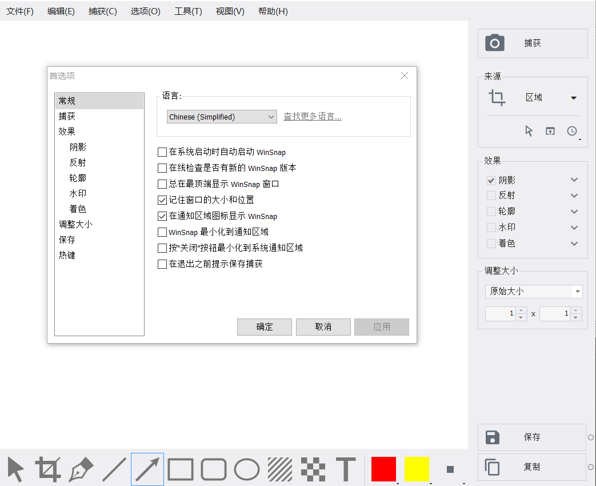Click the 查找更多语言... link
The width and height of the screenshot is (596, 486).
tap(313, 117)
